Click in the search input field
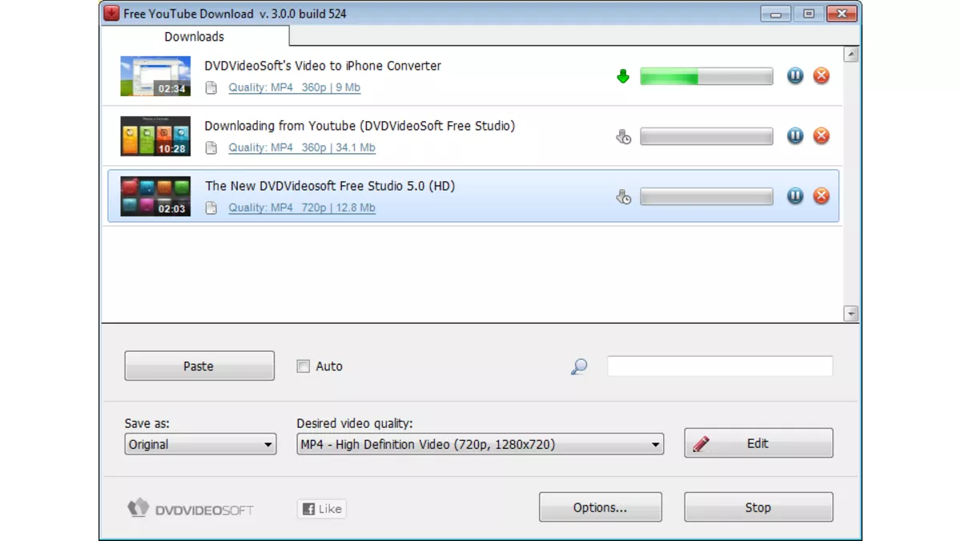This screenshot has width=961, height=541. pyautogui.click(x=719, y=366)
